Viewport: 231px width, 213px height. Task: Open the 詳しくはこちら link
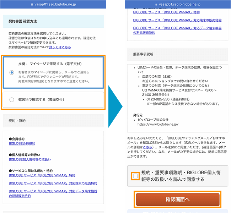click(60, 47)
